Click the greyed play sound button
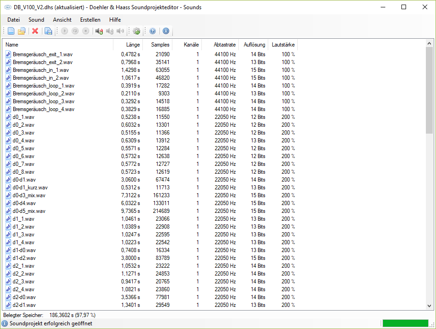Screen dimensions: 436x329 click(x=65, y=31)
